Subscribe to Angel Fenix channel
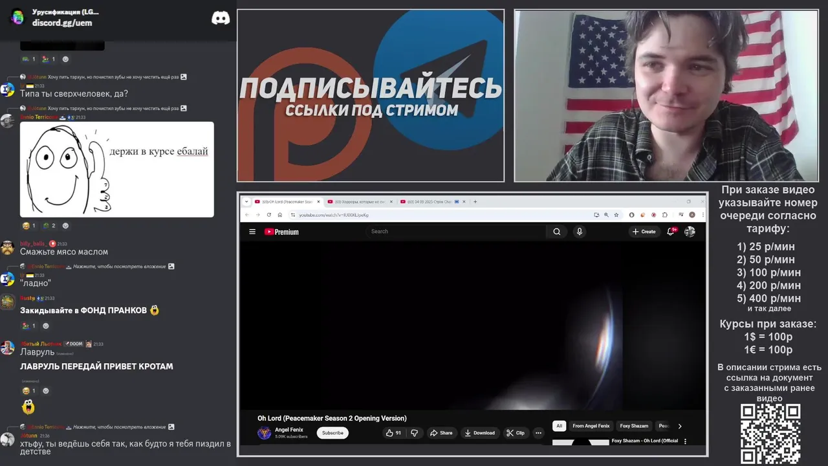This screenshot has height=466, width=828. pos(332,433)
